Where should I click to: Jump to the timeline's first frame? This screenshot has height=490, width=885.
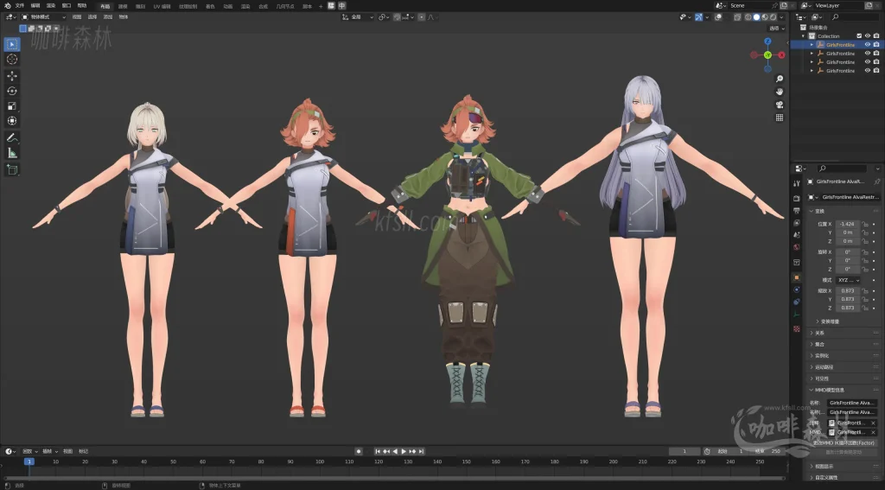tap(378, 451)
